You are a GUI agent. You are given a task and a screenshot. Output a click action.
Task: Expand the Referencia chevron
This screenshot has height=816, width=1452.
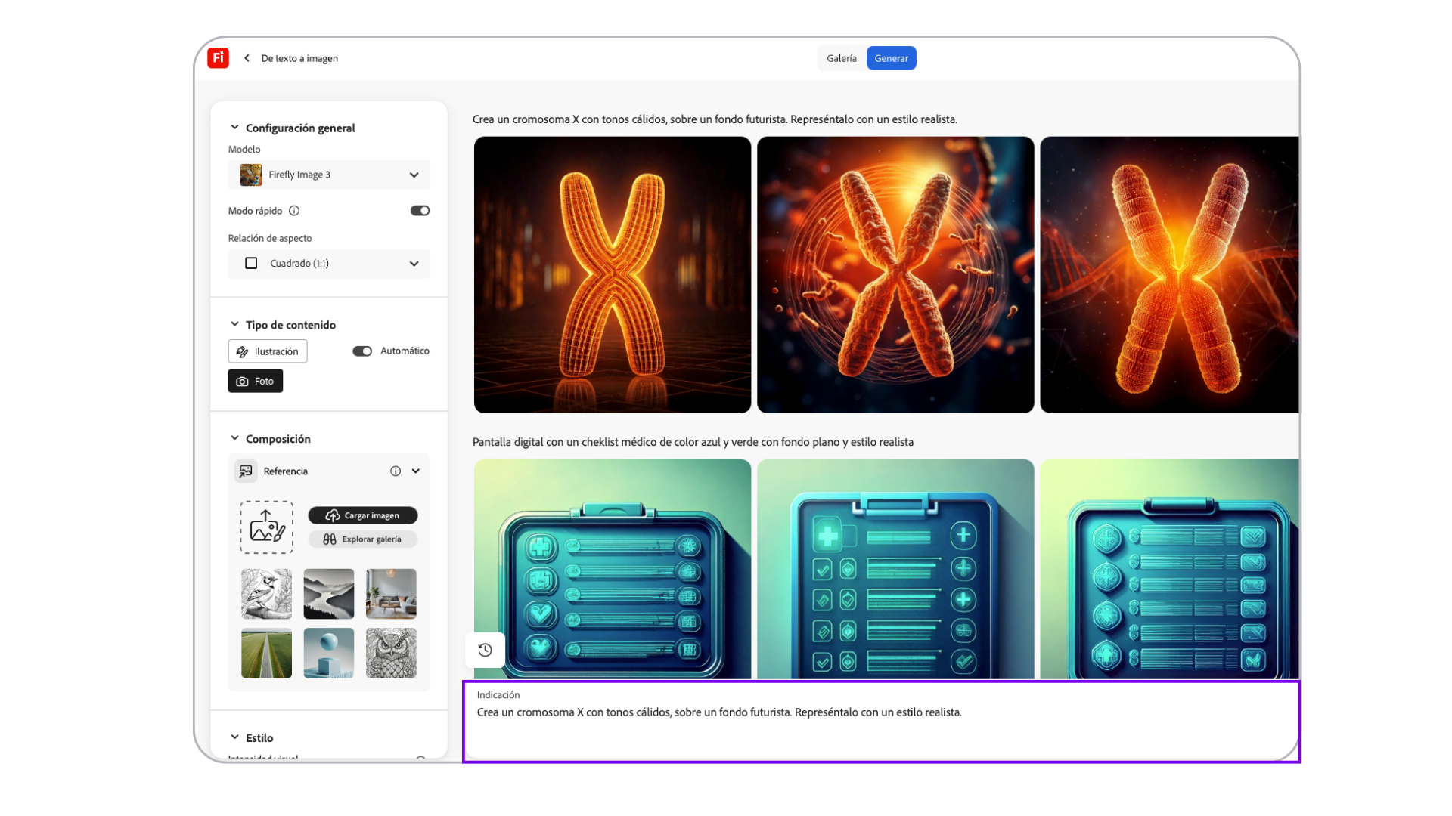pyautogui.click(x=416, y=471)
